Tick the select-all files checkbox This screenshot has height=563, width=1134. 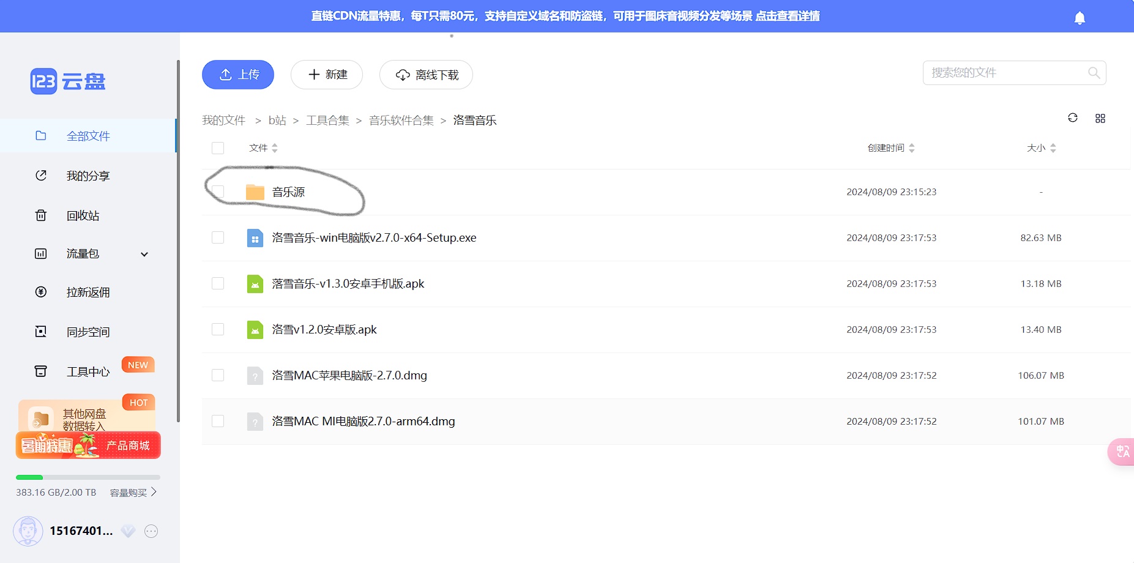click(x=218, y=148)
